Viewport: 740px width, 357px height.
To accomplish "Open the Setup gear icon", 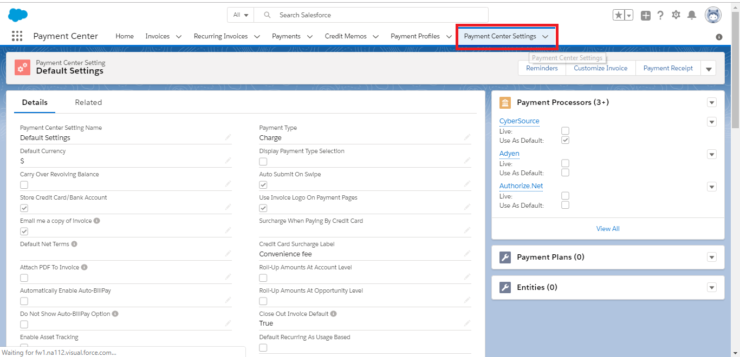I will click(676, 15).
